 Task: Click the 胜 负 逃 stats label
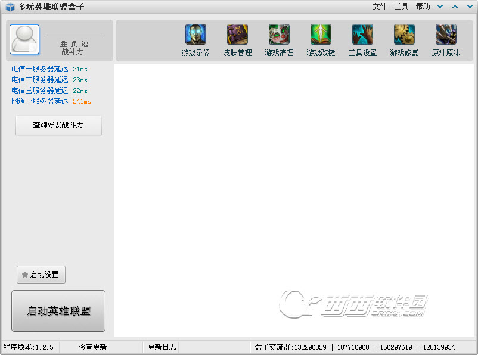pyautogui.click(x=74, y=44)
